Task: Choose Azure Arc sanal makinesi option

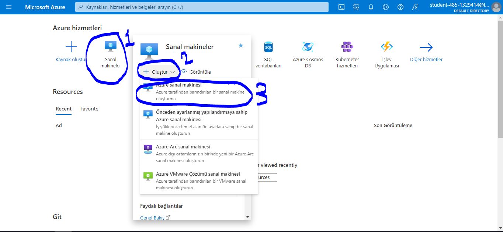Action: tap(199, 154)
